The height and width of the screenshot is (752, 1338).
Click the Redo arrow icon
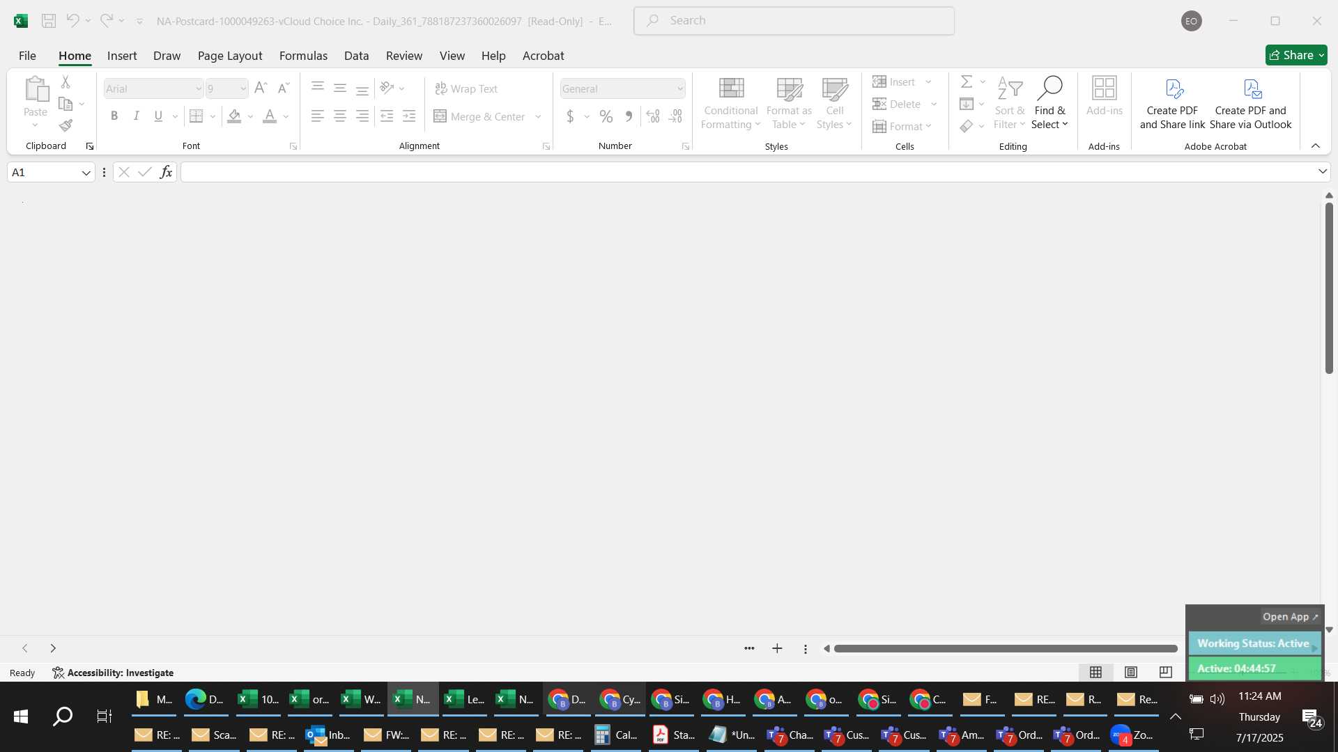pos(106,21)
